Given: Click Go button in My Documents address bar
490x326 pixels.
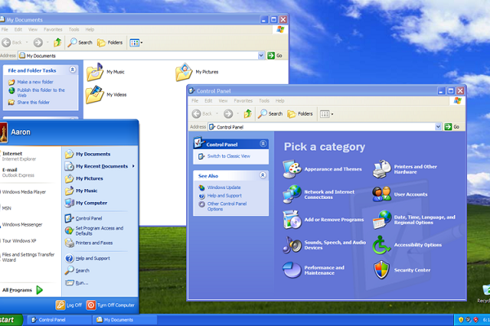Looking at the screenshot, I should pos(275,55).
